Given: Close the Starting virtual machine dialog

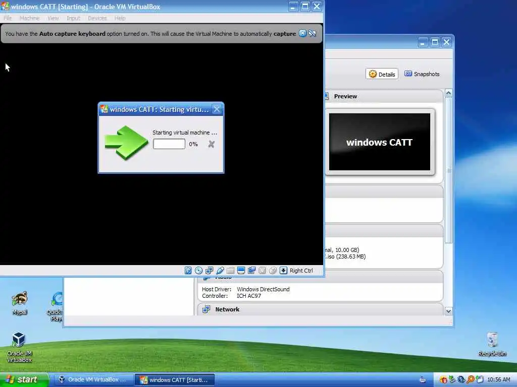Looking at the screenshot, I should pos(217,109).
